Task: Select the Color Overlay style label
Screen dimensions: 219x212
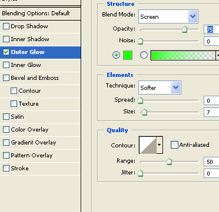Action: (x=29, y=130)
